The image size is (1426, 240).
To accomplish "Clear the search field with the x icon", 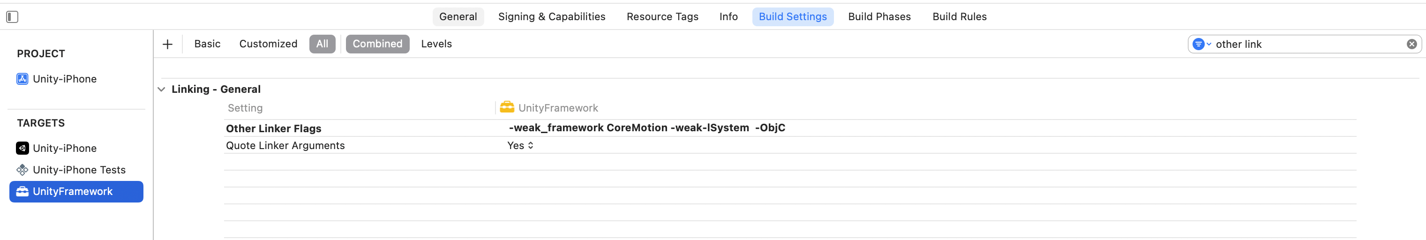I will (1411, 44).
